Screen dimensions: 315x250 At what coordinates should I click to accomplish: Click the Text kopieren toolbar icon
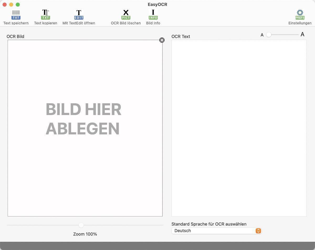pos(46,15)
